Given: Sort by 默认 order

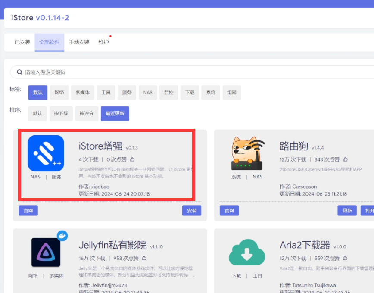Looking at the screenshot, I should (x=37, y=114).
